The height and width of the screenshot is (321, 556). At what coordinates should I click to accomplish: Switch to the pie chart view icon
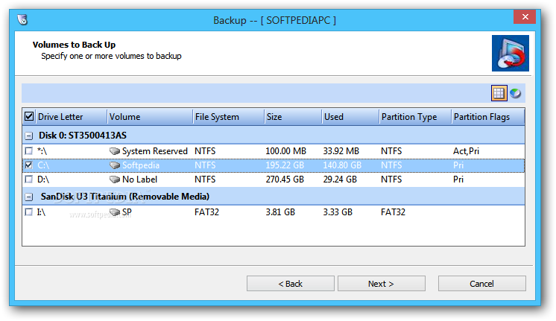coord(514,93)
